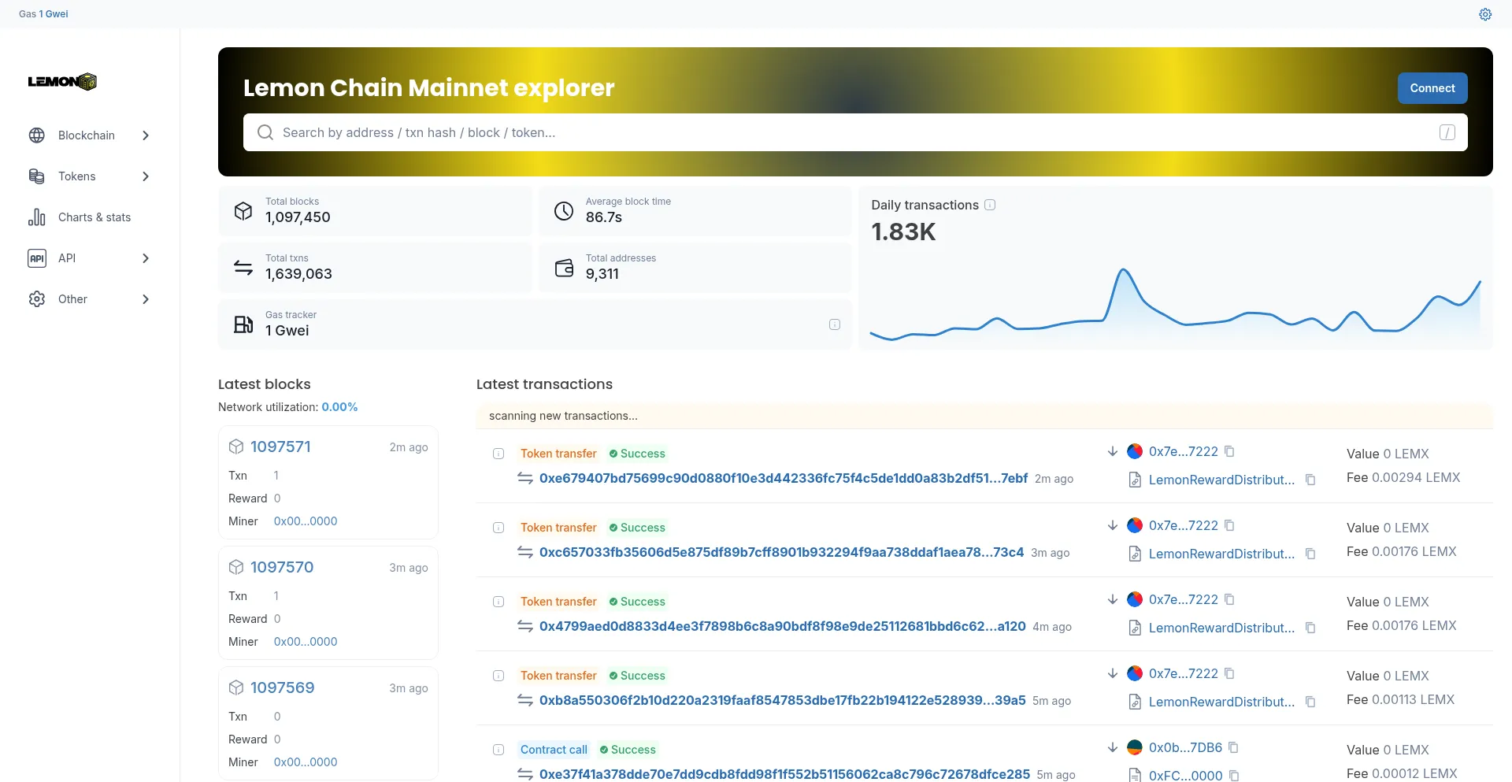Click the Daily transactions chart
The image size is (1512, 782).
pos(1175,306)
